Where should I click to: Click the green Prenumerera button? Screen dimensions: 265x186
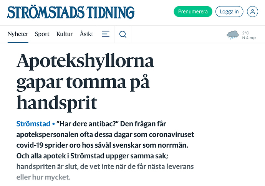193,12
